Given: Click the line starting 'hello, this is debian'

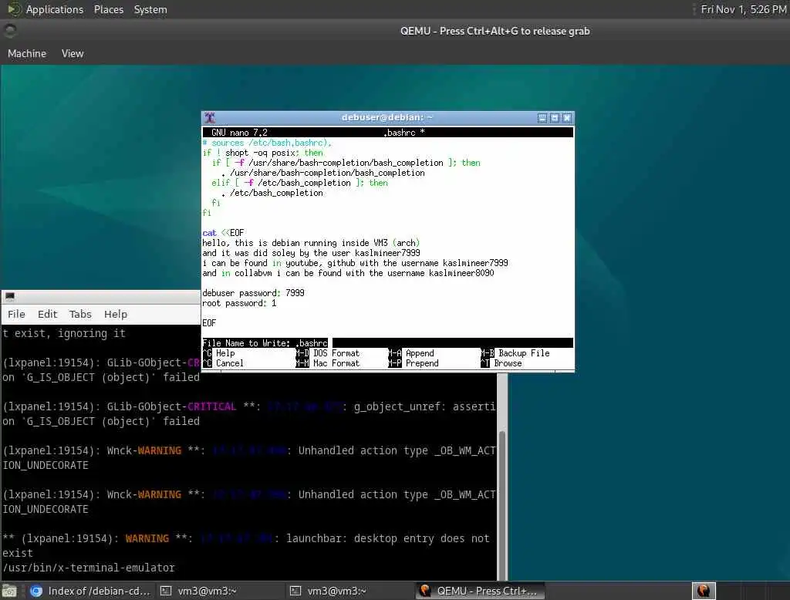Looking at the screenshot, I should 311,243.
